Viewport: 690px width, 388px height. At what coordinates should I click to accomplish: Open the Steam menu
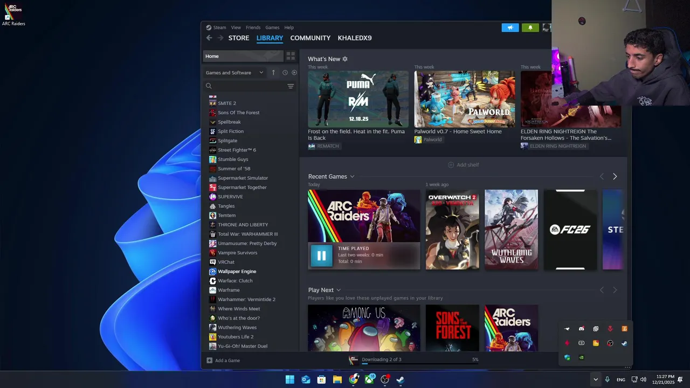pos(220,27)
